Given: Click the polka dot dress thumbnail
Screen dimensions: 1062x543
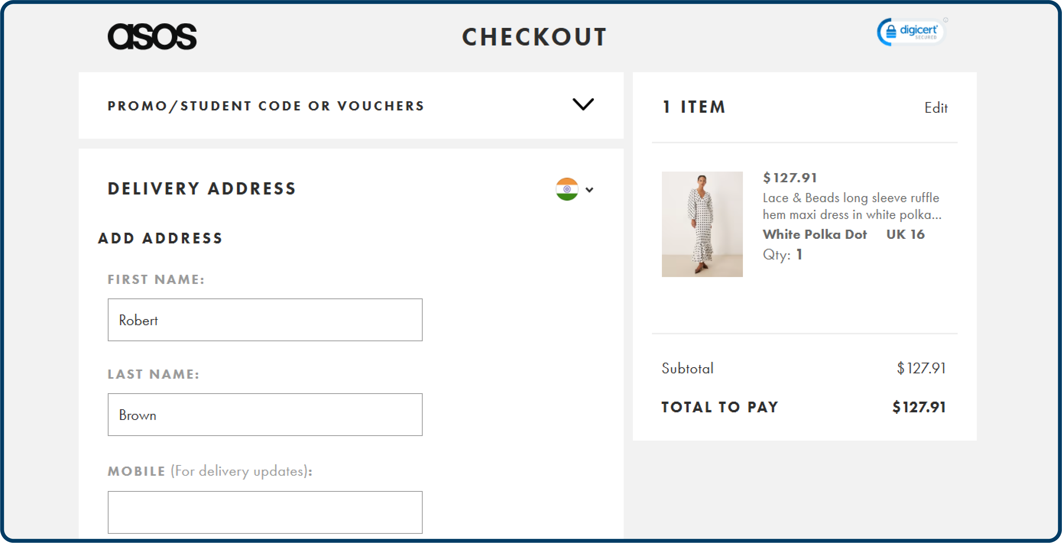Looking at the screenshot, I should pos(702,224).
